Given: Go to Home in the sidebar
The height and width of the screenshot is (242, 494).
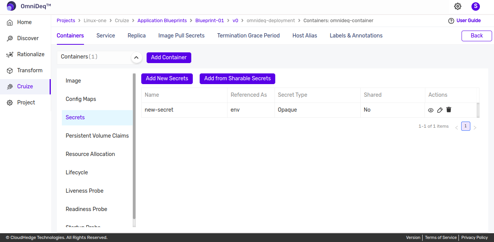Looking at the screenshot, I should pos(24,22).
